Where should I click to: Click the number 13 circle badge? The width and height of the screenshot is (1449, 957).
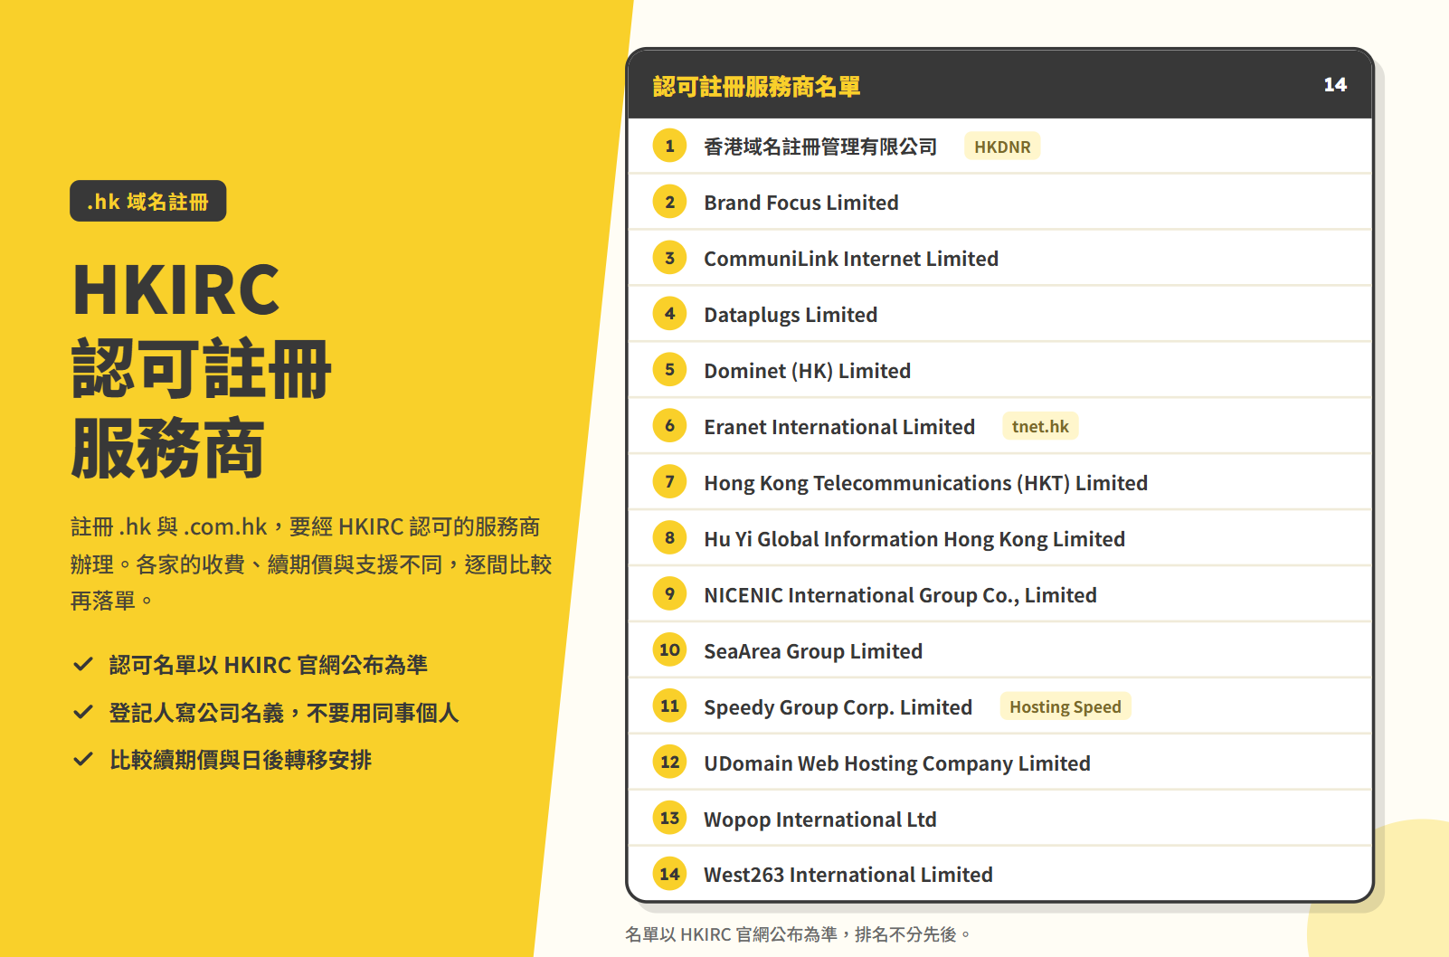(669, 819)
